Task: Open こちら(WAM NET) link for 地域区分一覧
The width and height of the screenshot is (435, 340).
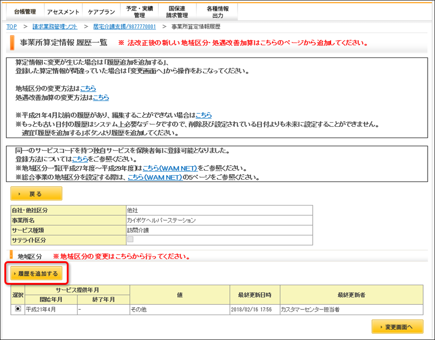Action: pos(170,168)
